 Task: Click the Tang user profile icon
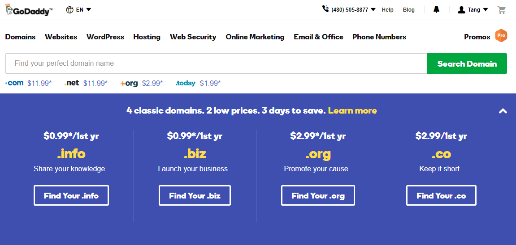(461, 10)
